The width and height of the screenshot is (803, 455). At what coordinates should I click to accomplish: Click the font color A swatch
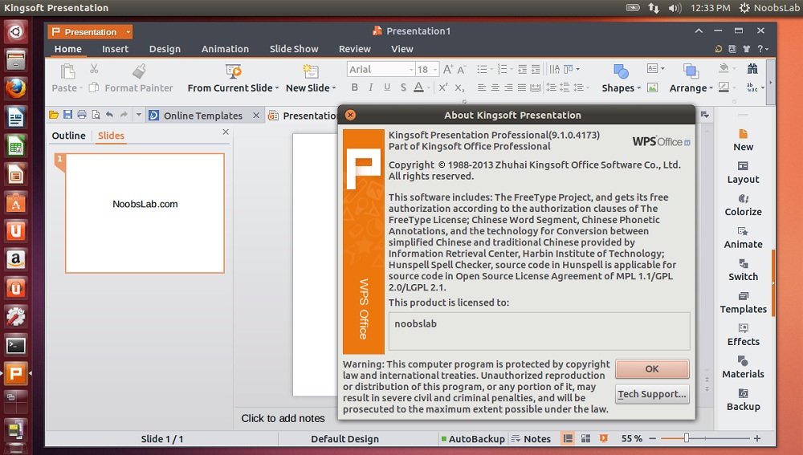pos(418,87)
